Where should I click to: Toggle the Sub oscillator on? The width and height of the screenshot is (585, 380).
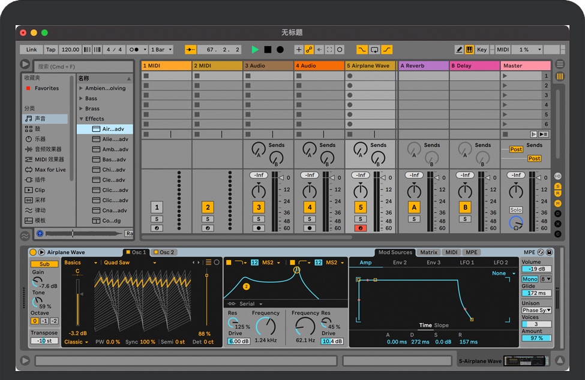[44, 264]
